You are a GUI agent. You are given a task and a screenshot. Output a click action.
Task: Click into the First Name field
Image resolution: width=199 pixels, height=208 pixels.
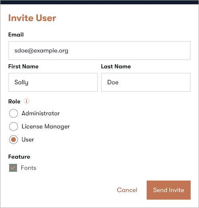point(53,82)
